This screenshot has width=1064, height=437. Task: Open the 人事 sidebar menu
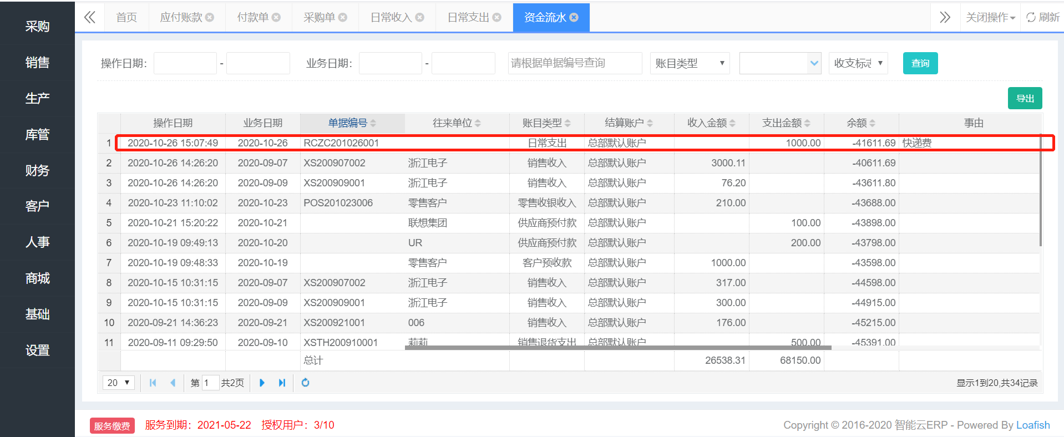[x=37, y=242]
